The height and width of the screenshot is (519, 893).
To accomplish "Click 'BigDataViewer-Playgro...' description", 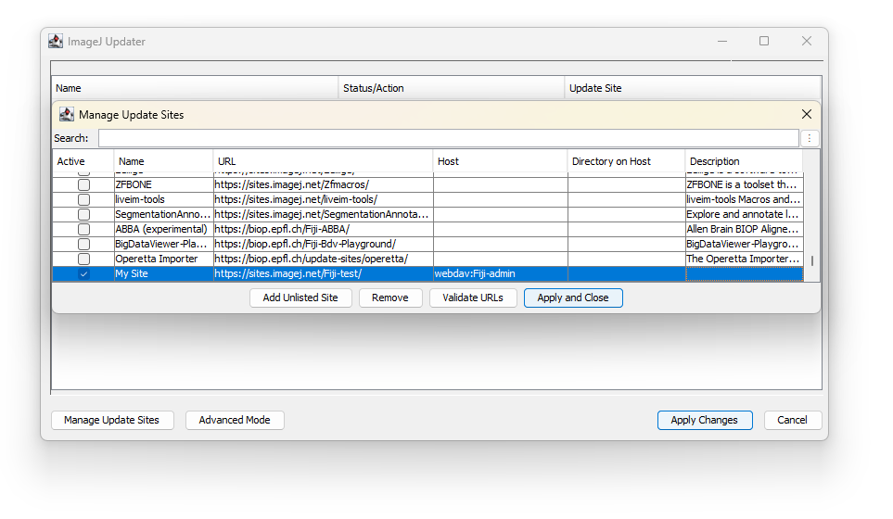I will click(745, 244).
